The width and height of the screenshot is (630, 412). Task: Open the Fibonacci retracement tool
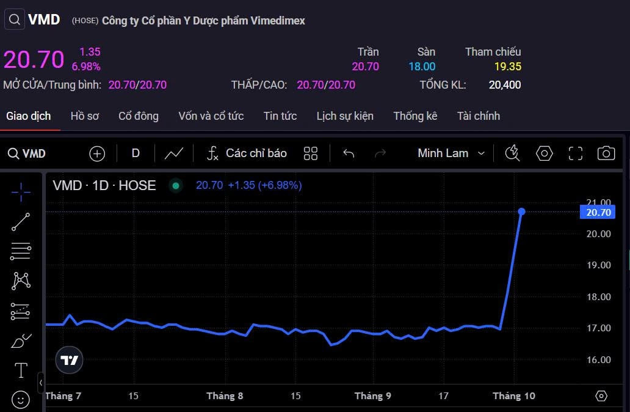tap(21, 251)
